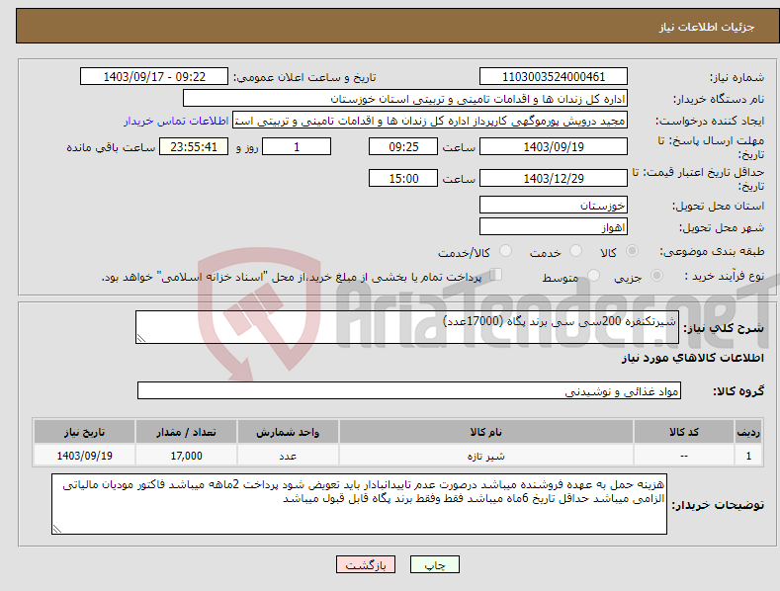Select the خدمت radio button

click(575, 251)
